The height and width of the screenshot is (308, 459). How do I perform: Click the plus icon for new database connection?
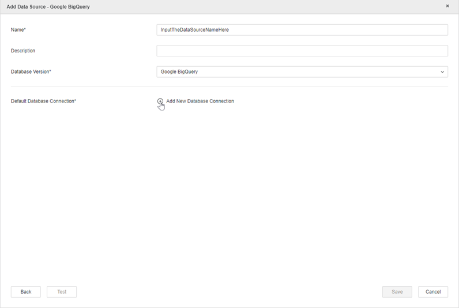coord(160,101)
